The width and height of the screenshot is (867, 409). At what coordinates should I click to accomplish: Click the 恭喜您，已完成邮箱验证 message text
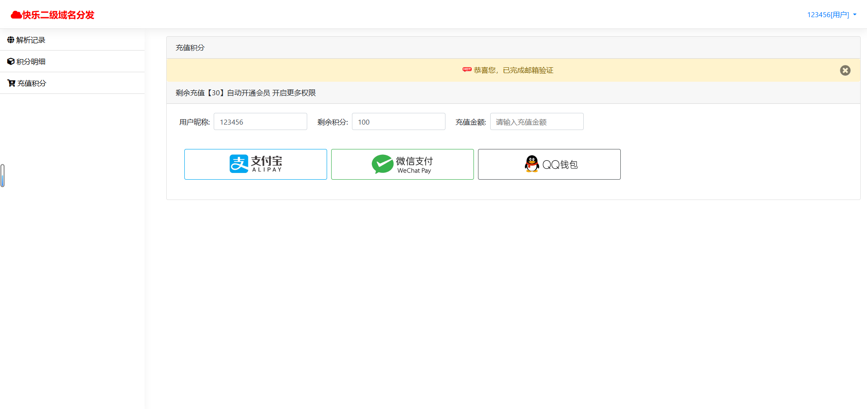click(513, 70)
